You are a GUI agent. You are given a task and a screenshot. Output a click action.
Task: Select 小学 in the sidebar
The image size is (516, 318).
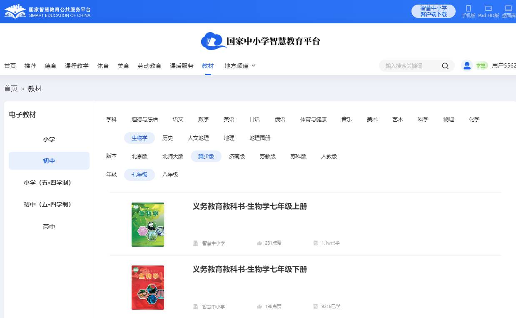(49, 139)
